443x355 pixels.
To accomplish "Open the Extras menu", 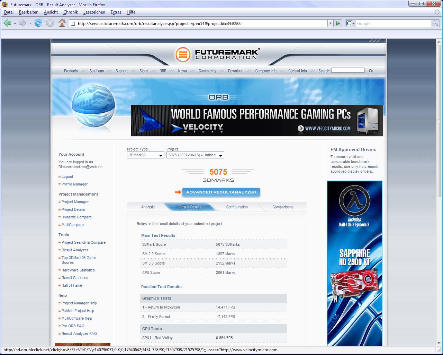I will point(116,12).
